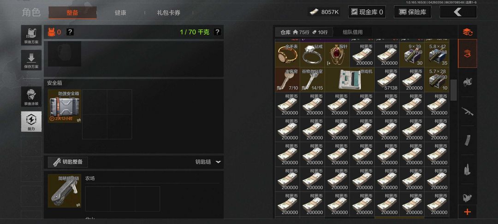Image resolution: width=498 pixels, height=224 pixels.
Task: Filter warehouse by helmet and armor icon
Action: 467,83
